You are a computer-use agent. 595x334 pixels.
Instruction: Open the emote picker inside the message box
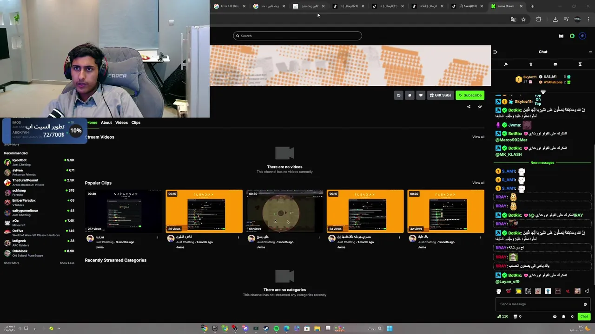point(585,304)
